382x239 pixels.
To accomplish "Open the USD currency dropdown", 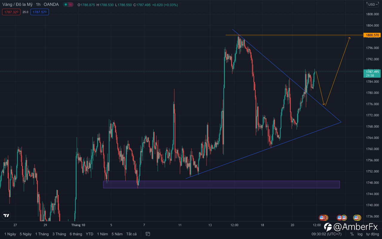I will [373, 4].
